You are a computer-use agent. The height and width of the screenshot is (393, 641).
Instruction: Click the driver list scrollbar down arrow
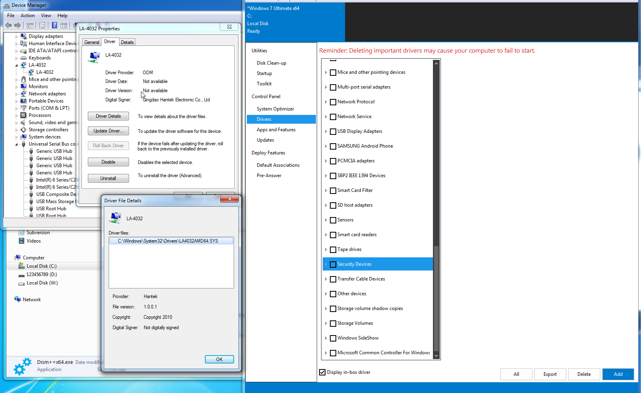click(436, 356)
